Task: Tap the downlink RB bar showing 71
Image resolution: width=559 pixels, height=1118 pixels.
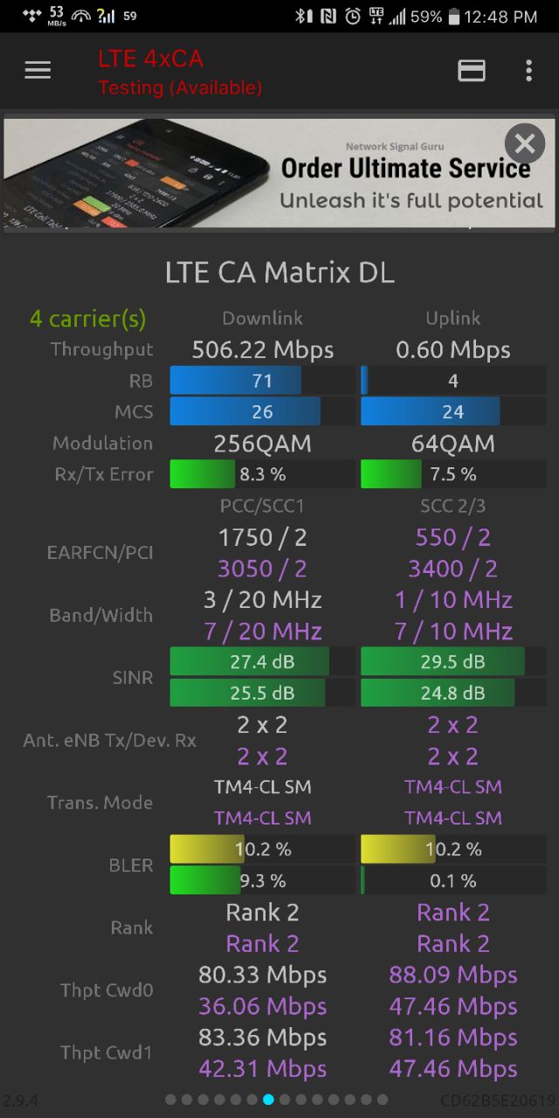Action: pyautogui.click(x=262, y=381)
